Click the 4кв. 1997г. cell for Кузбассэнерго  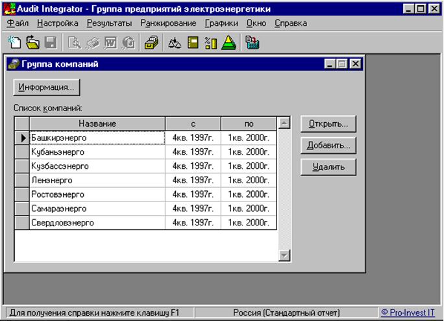pos(193,166)
